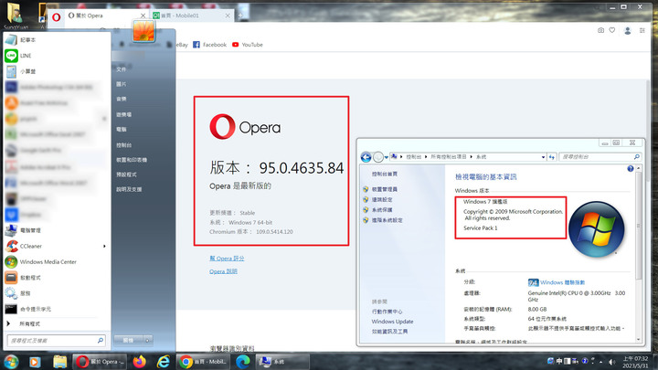Expand the shutdown options arrow

point(148,340)
